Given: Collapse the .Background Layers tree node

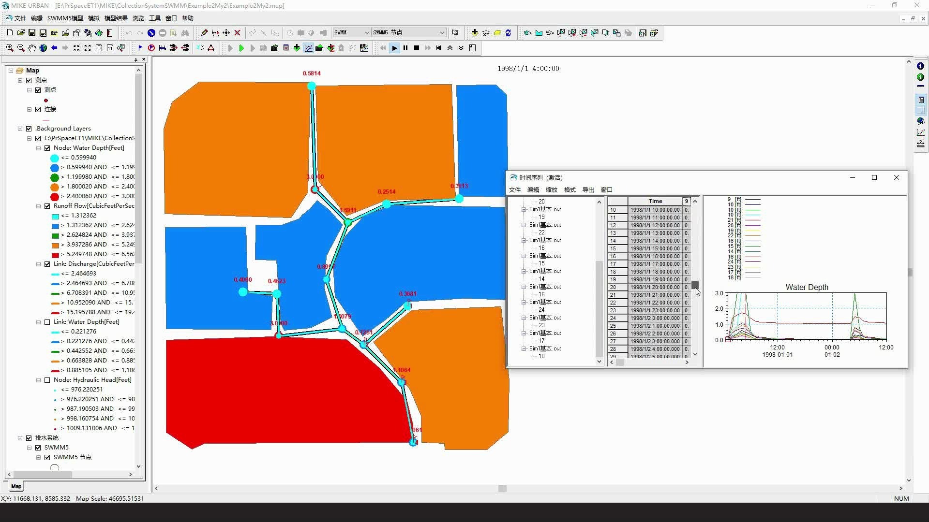Looking at the screenshot, I should [x=20, y=129].
